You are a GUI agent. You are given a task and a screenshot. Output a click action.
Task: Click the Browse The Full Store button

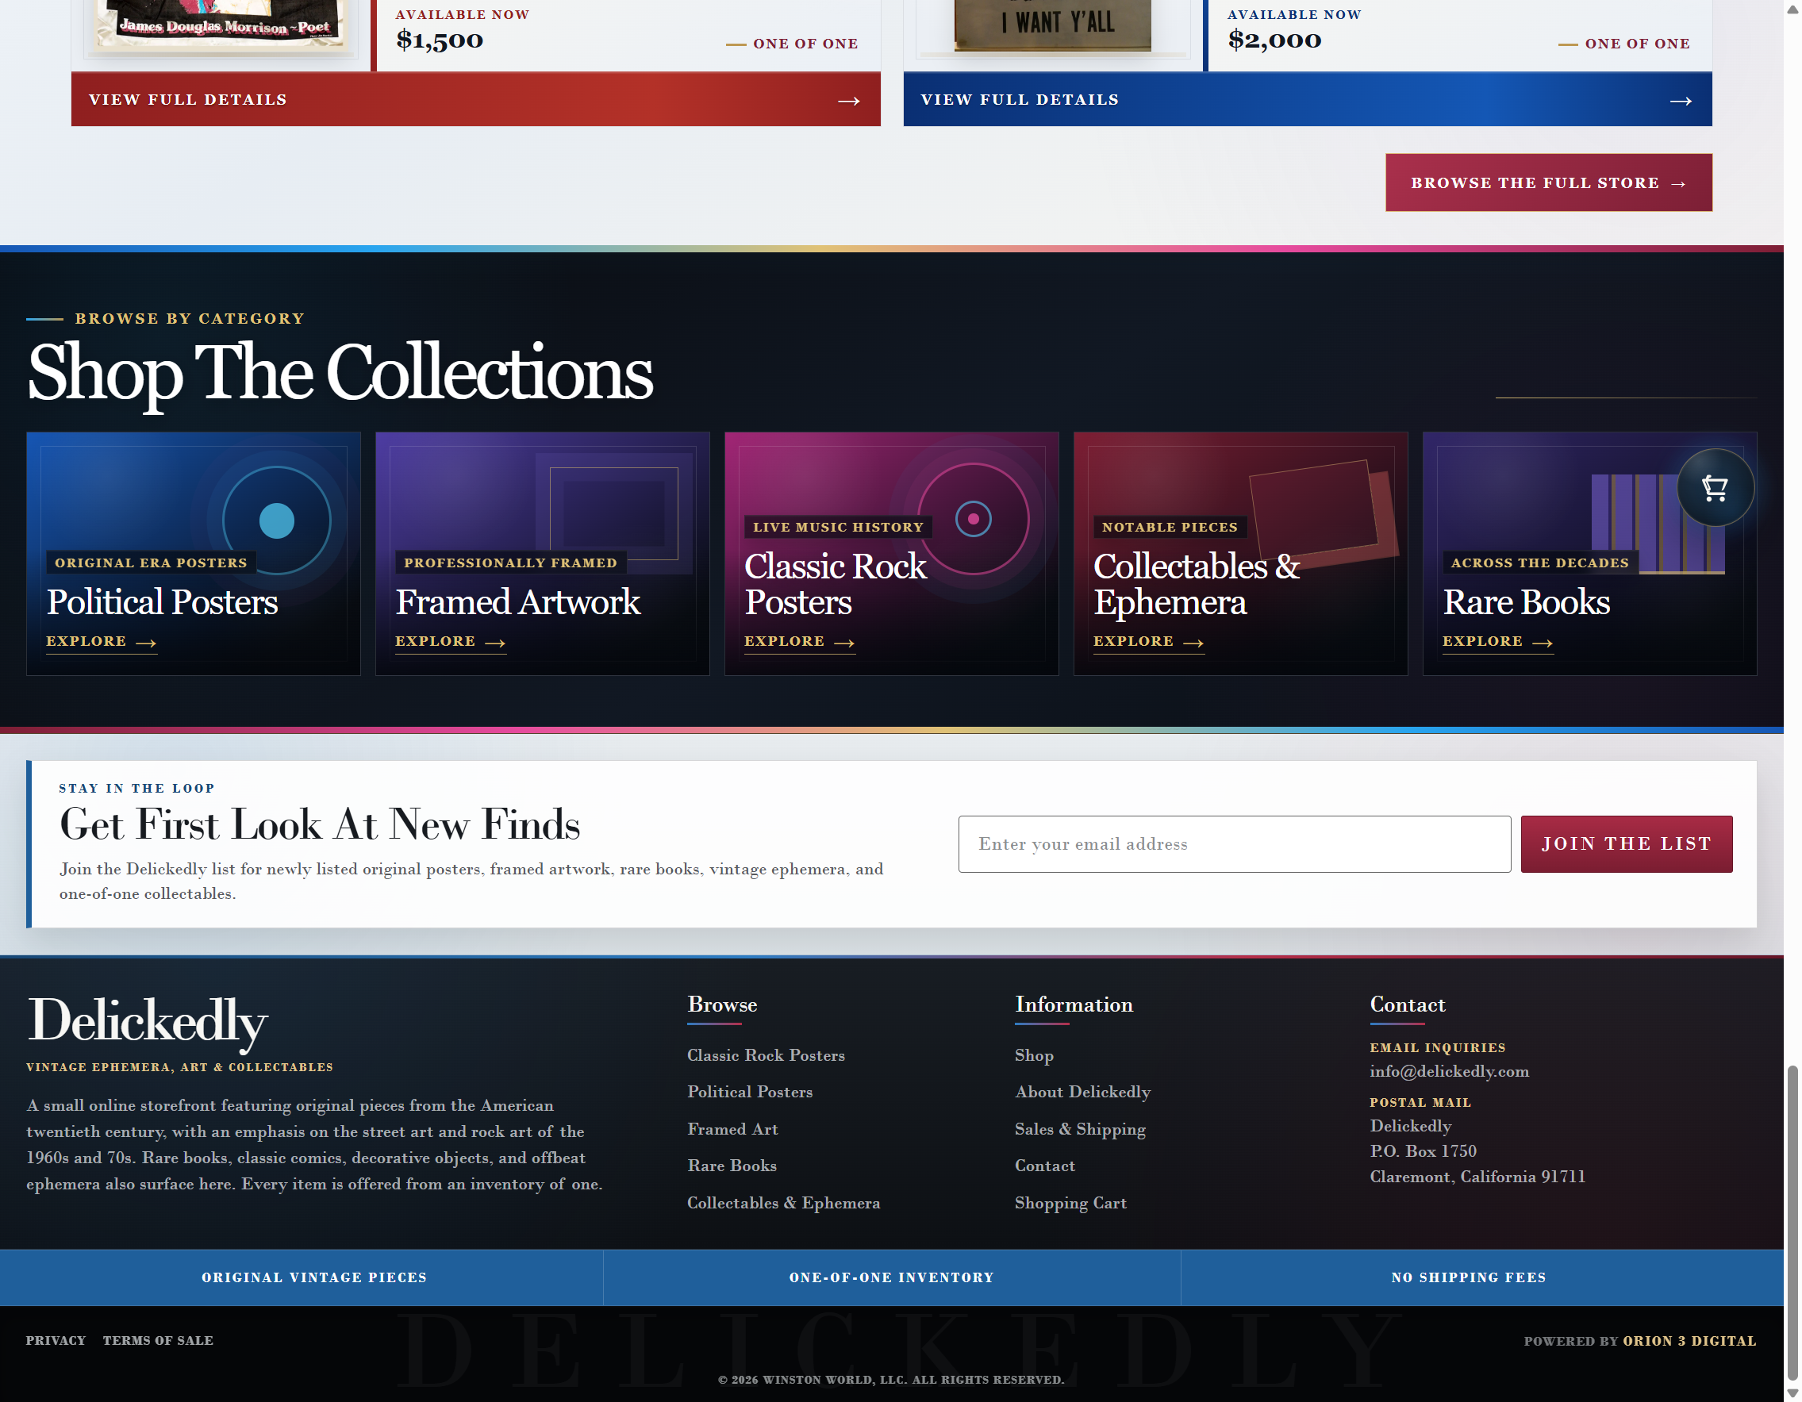(x=1548, y=182)
